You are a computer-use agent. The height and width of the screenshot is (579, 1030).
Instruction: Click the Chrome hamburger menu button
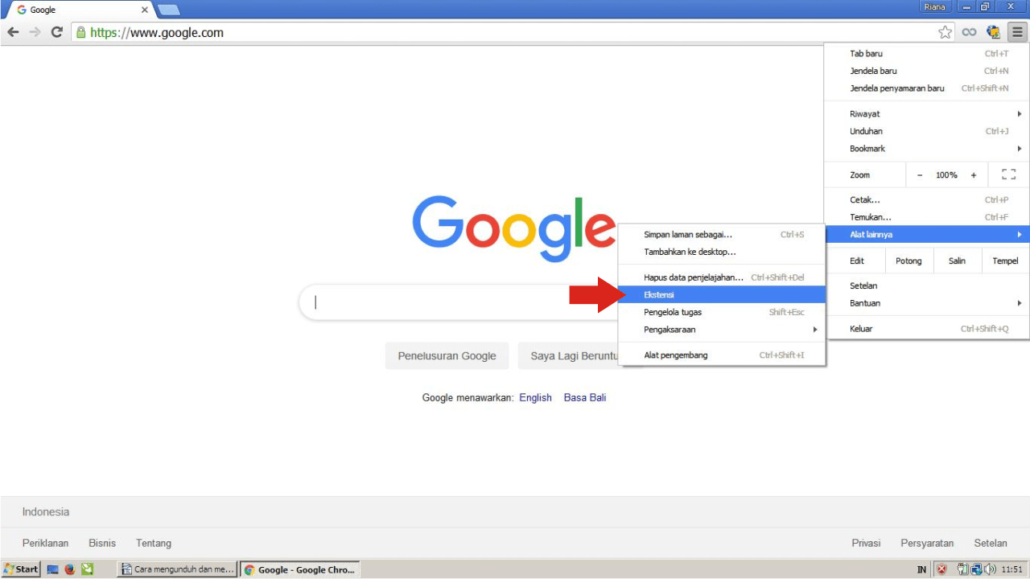pos(1018,32)
